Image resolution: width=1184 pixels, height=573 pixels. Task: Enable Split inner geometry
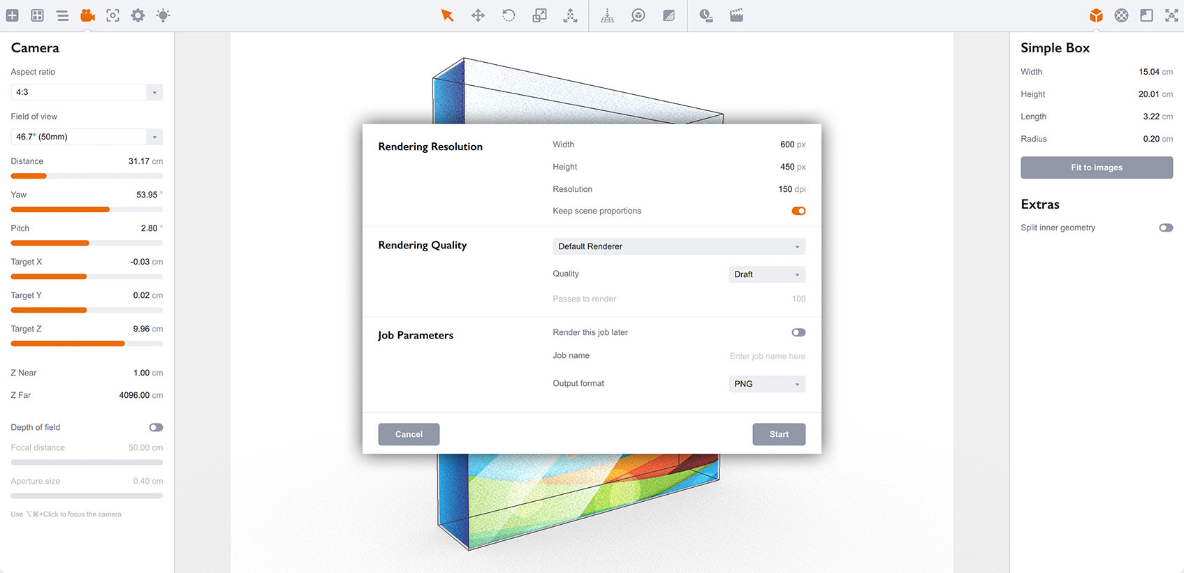pos(1166,228)
